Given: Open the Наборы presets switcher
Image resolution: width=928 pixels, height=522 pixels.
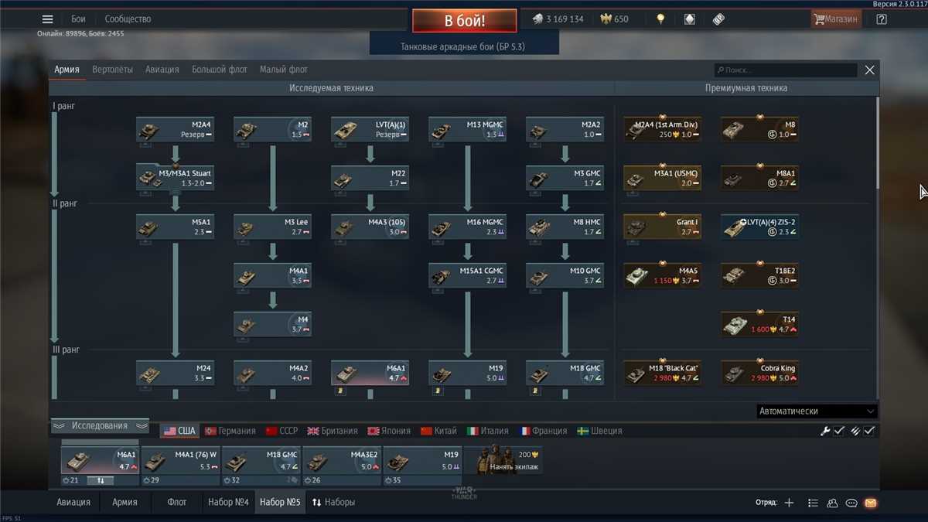Looking at the screenshot, I should [x=333, y=502].
